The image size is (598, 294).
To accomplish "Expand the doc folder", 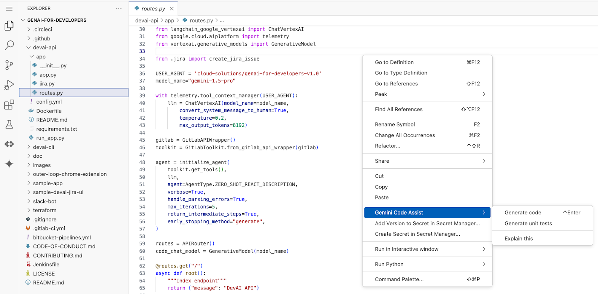I will pyautogui.click(x=74, y=156).
